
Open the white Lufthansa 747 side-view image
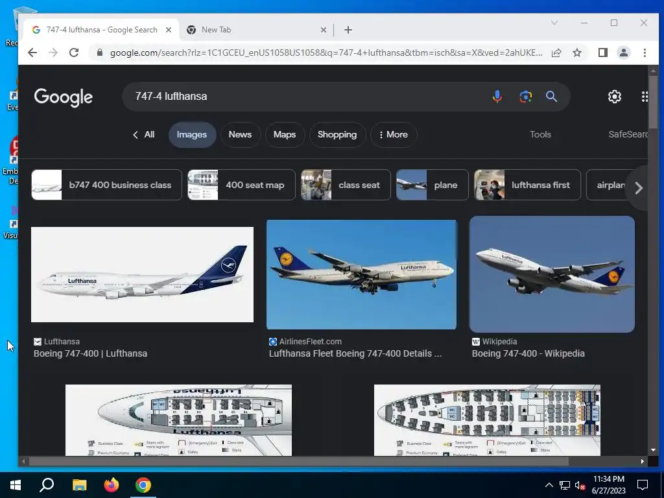pyautogui.click(x=142, y=274)
